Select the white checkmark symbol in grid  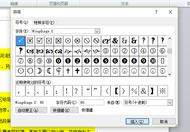pyautogui.click(x=20, y=41)
